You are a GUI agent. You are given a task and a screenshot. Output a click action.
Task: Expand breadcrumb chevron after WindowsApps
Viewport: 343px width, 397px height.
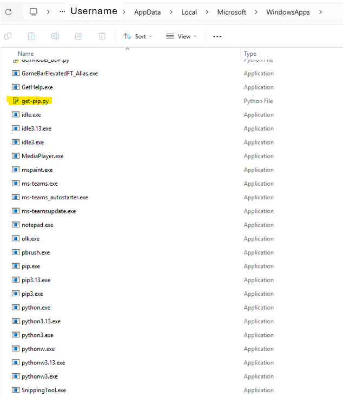(x=321, y=12)
